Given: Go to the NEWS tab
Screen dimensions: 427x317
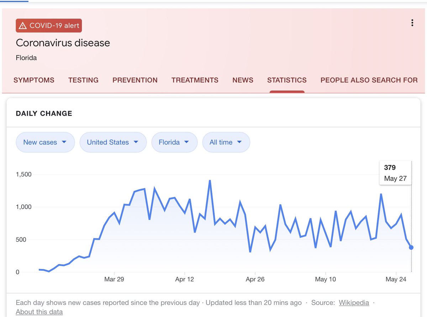Looking at the screenshot, I should [x=243, y=80].
